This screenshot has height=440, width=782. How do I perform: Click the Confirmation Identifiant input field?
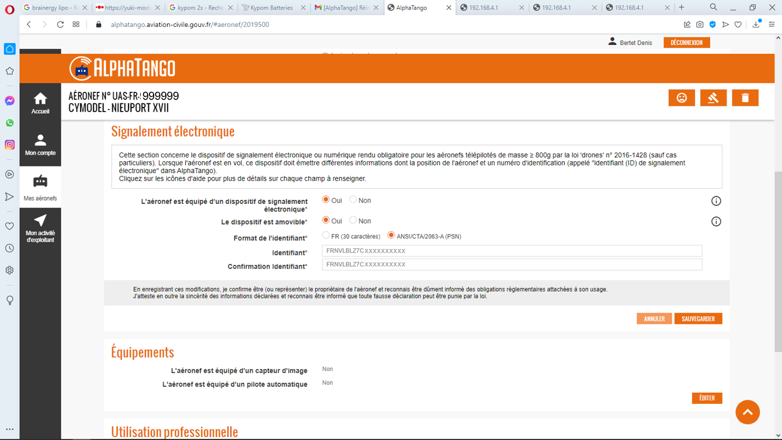point(512,264)
